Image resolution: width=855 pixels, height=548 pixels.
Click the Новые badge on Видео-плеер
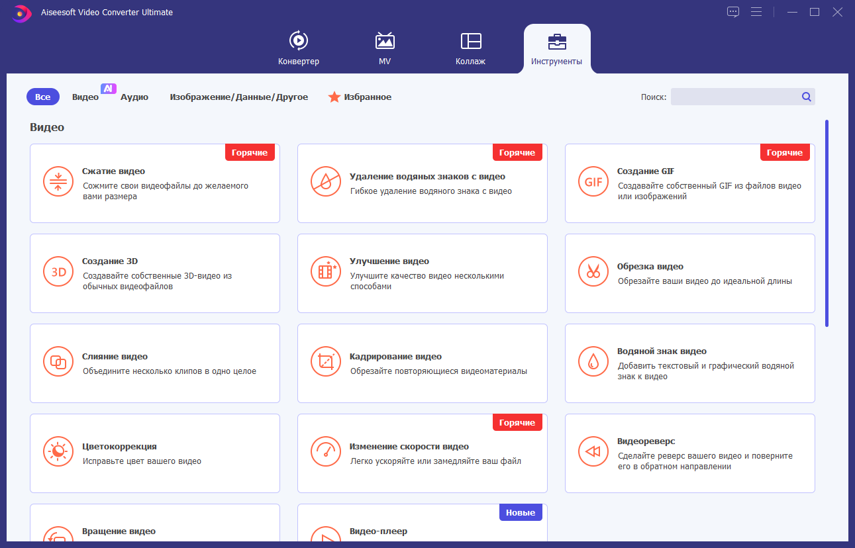[521, 513]
